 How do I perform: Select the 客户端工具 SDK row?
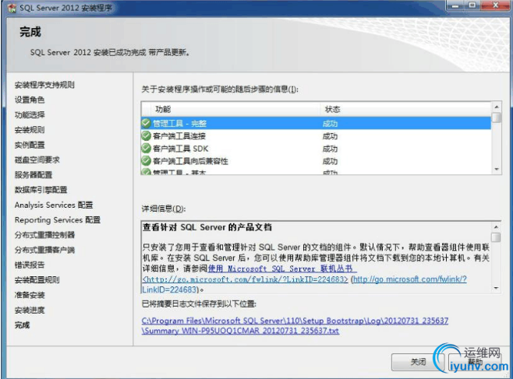(x=316, y=149)
